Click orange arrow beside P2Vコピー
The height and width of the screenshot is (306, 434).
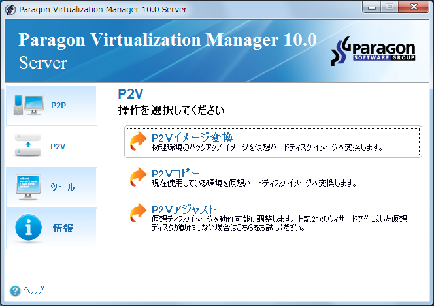138,177
